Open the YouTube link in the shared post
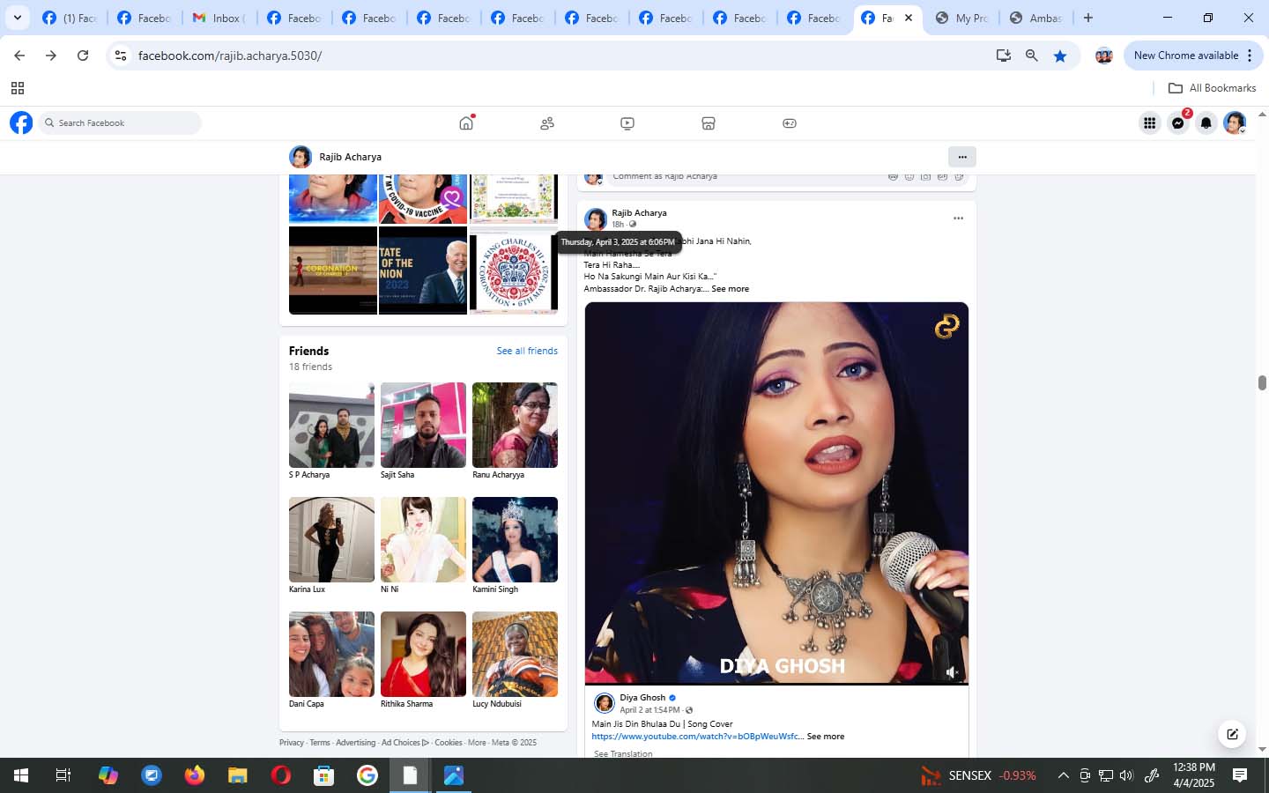This screenshot has height=793, width=1269. point(696,737)
